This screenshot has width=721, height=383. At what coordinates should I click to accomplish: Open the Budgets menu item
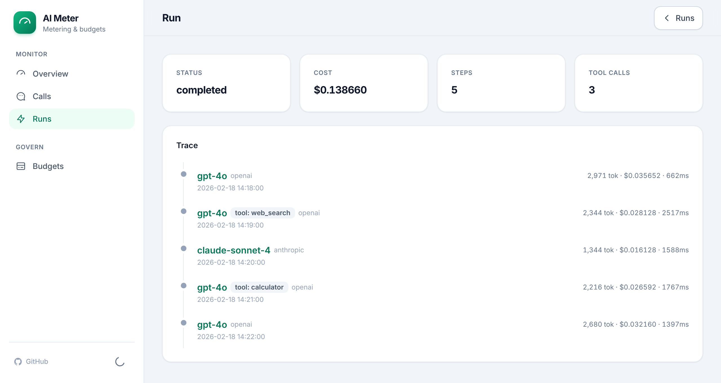click(72, 166)
